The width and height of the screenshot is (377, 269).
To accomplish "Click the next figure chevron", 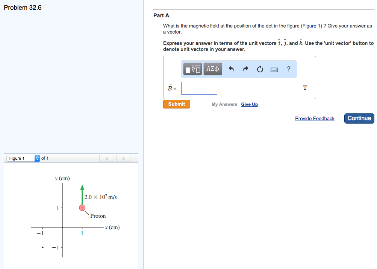I will (123, 158).
